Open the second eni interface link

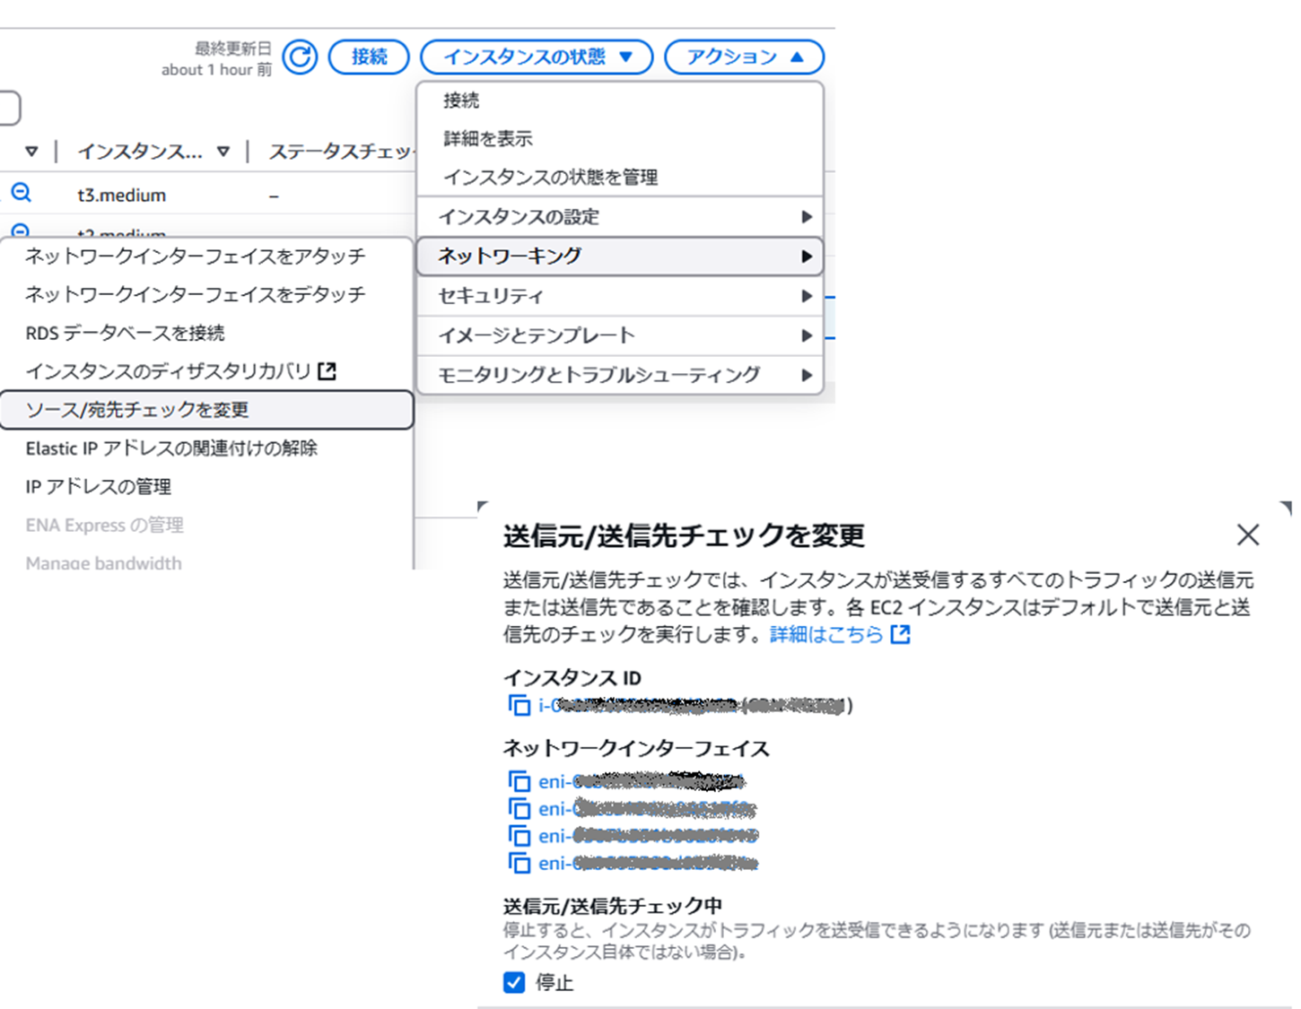click(647, 809)
